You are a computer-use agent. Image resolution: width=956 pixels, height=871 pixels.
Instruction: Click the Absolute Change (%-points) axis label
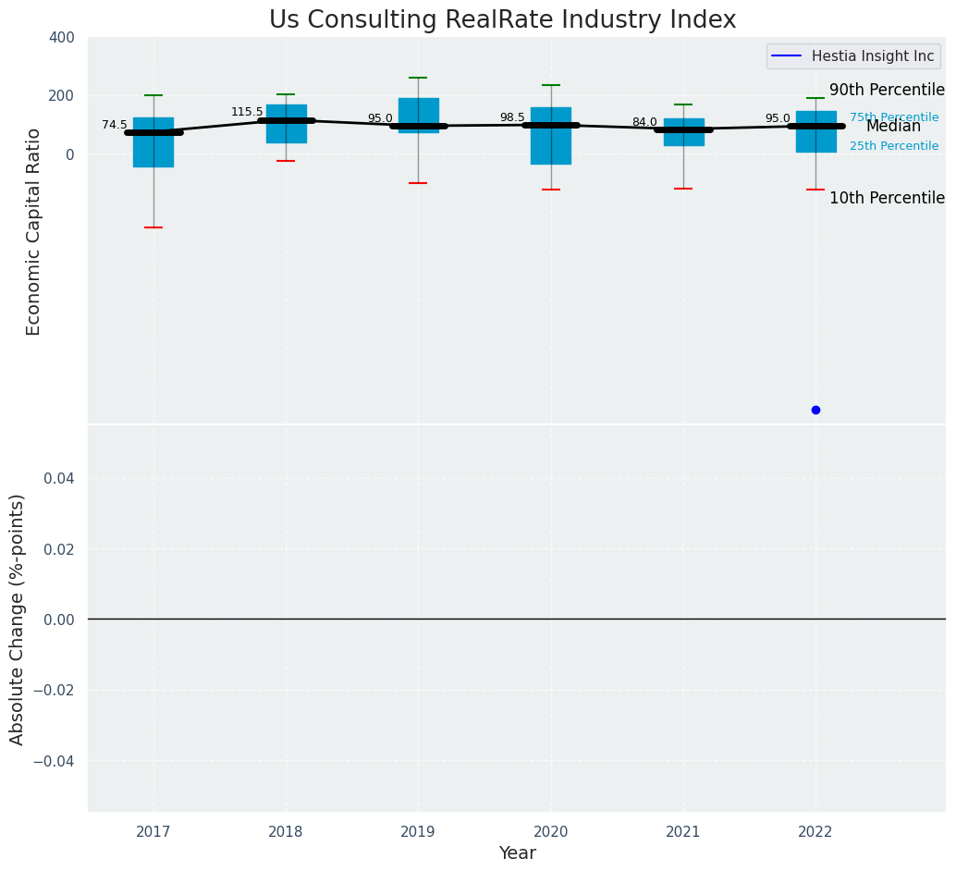coord(18,619)
